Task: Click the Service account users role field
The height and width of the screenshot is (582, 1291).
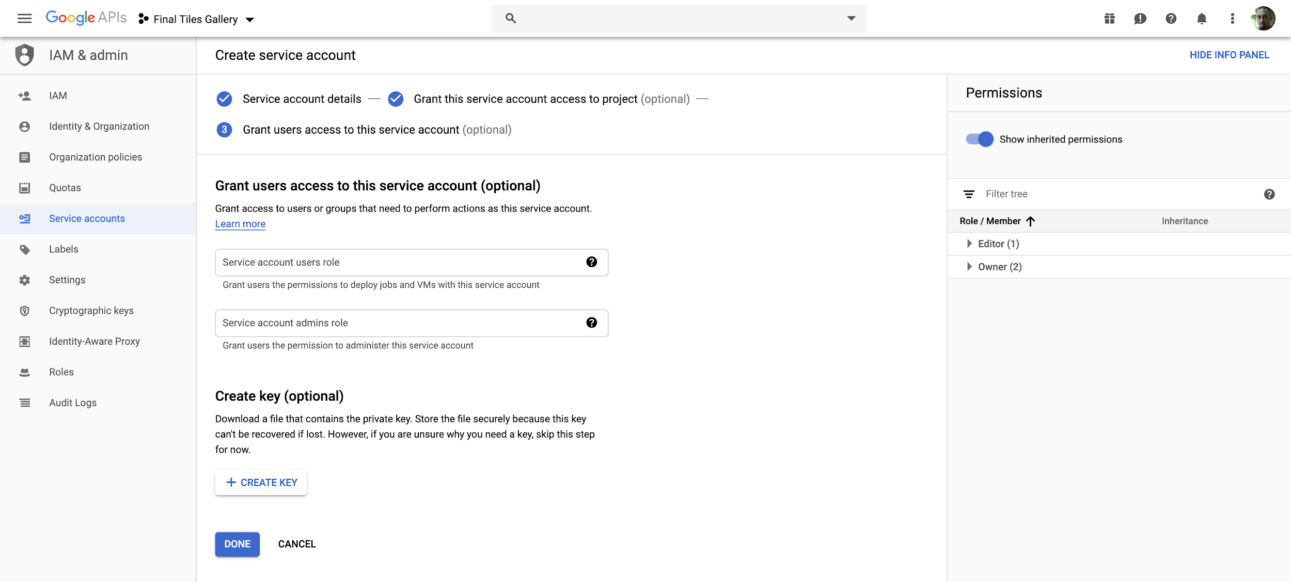Action: click(x=398, y=262)
